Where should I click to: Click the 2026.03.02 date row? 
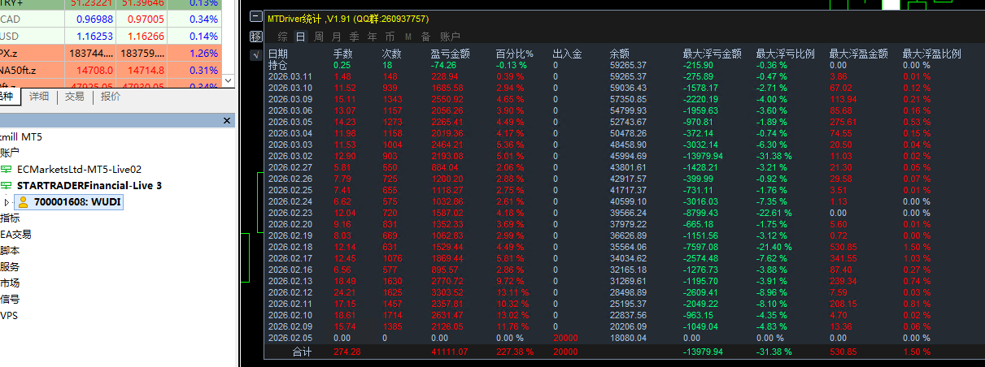(290, 156)
